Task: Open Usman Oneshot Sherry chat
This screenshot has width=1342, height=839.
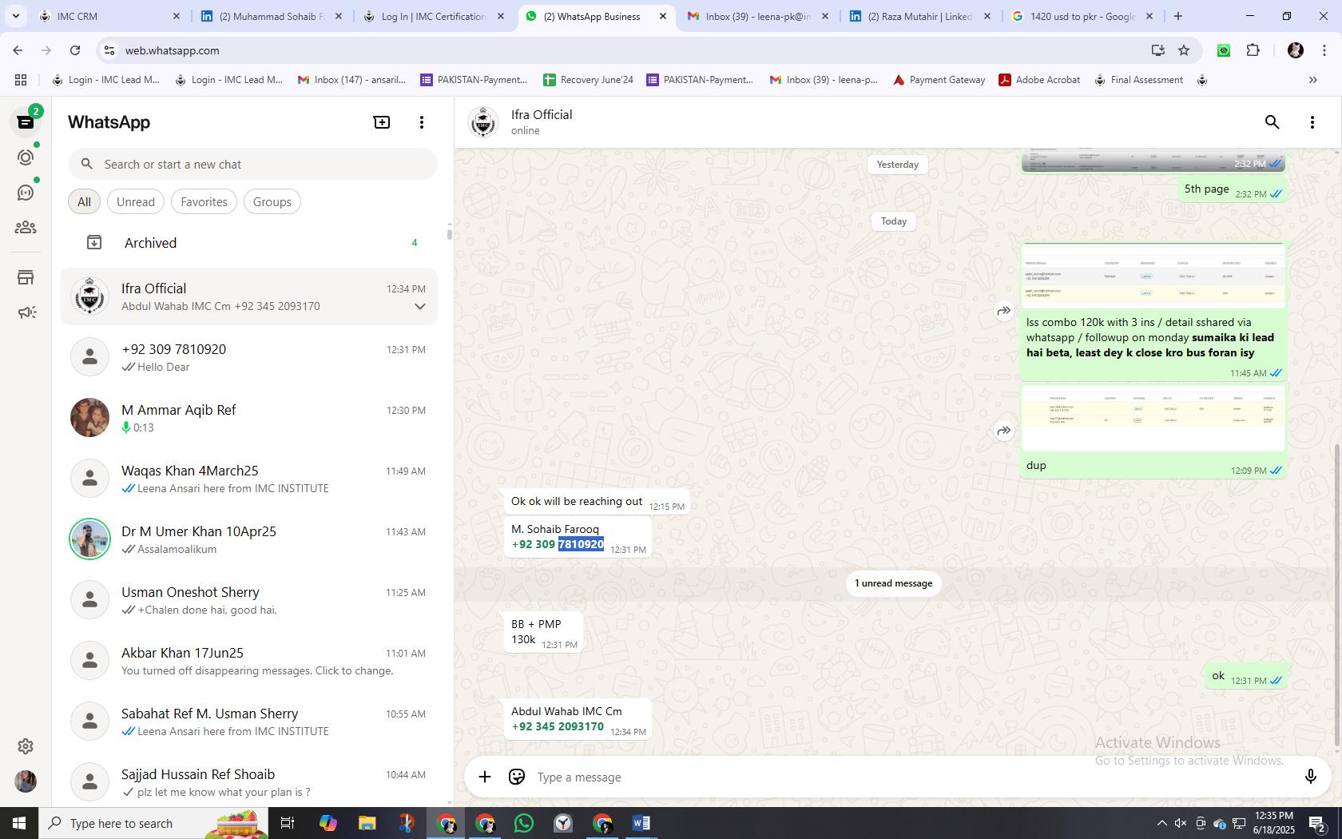Action: (x=248, y=600)
